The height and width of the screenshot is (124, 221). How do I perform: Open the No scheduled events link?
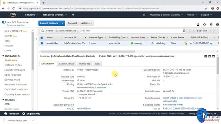point(173,105)
